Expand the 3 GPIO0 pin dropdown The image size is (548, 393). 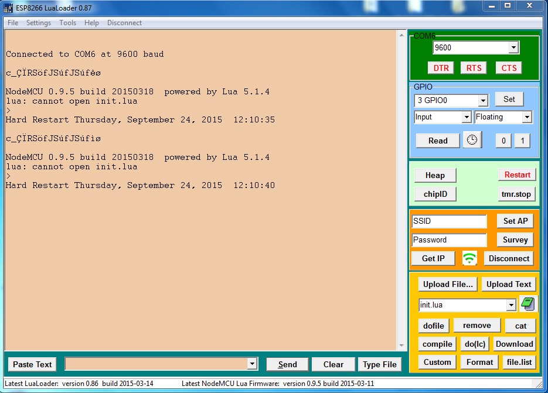(483, 101)
